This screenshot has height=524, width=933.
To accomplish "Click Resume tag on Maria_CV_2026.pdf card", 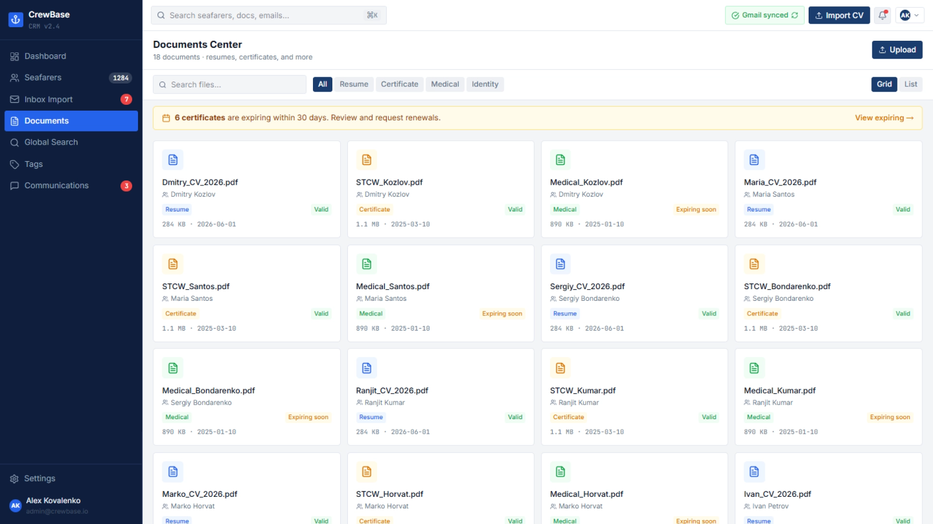I will coord(759,210).
